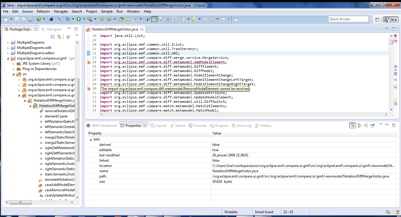This screenshot has width=401, height=217.
Task: Click the Skip All Breakpoints icon
Action: pyautogui.click(x=59, y=19)
